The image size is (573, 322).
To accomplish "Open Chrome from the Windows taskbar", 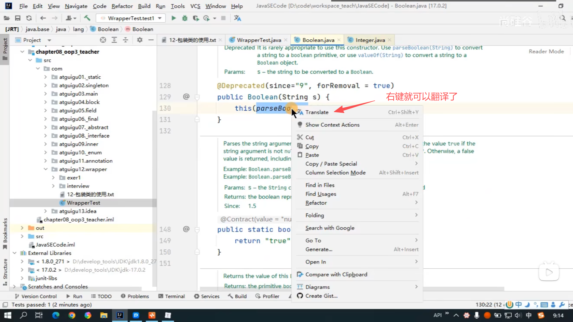I will (x=72, y=315).
